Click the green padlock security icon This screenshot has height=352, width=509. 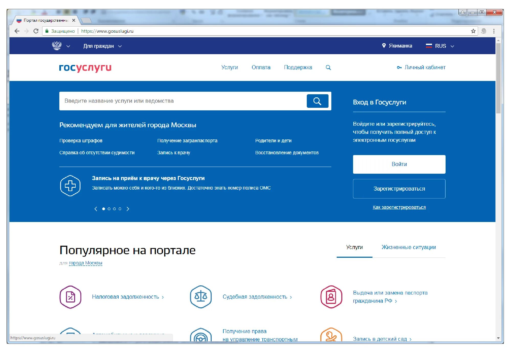point(47,31)
